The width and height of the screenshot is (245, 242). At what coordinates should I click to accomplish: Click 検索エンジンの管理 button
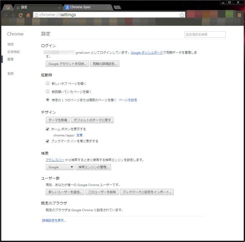click(x=93, y=167)
